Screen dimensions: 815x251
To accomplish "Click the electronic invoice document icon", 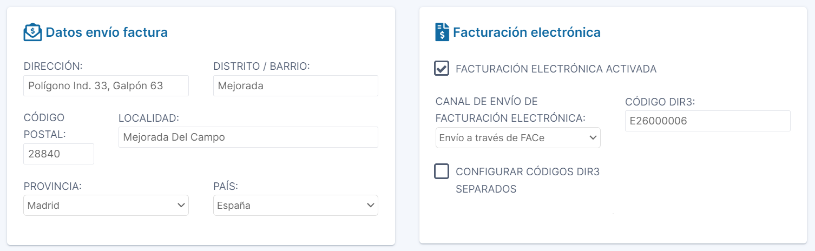I will pyautogui.click(x=442, y=32).
